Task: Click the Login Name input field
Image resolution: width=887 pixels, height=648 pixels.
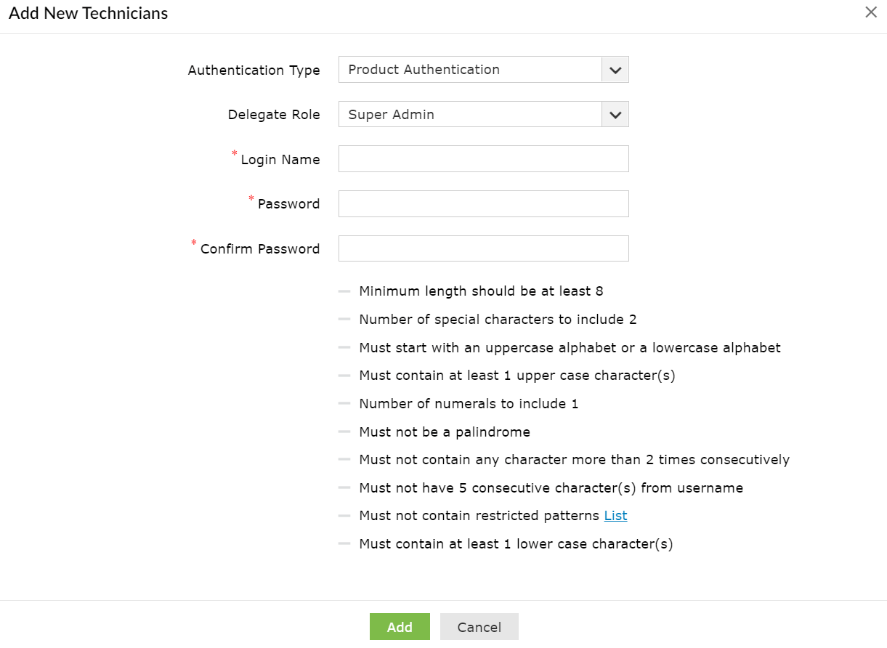Action: point(483,159)
